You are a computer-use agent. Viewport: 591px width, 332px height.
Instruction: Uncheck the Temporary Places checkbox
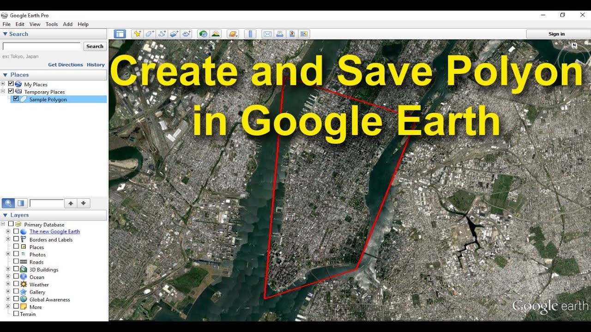11,91
